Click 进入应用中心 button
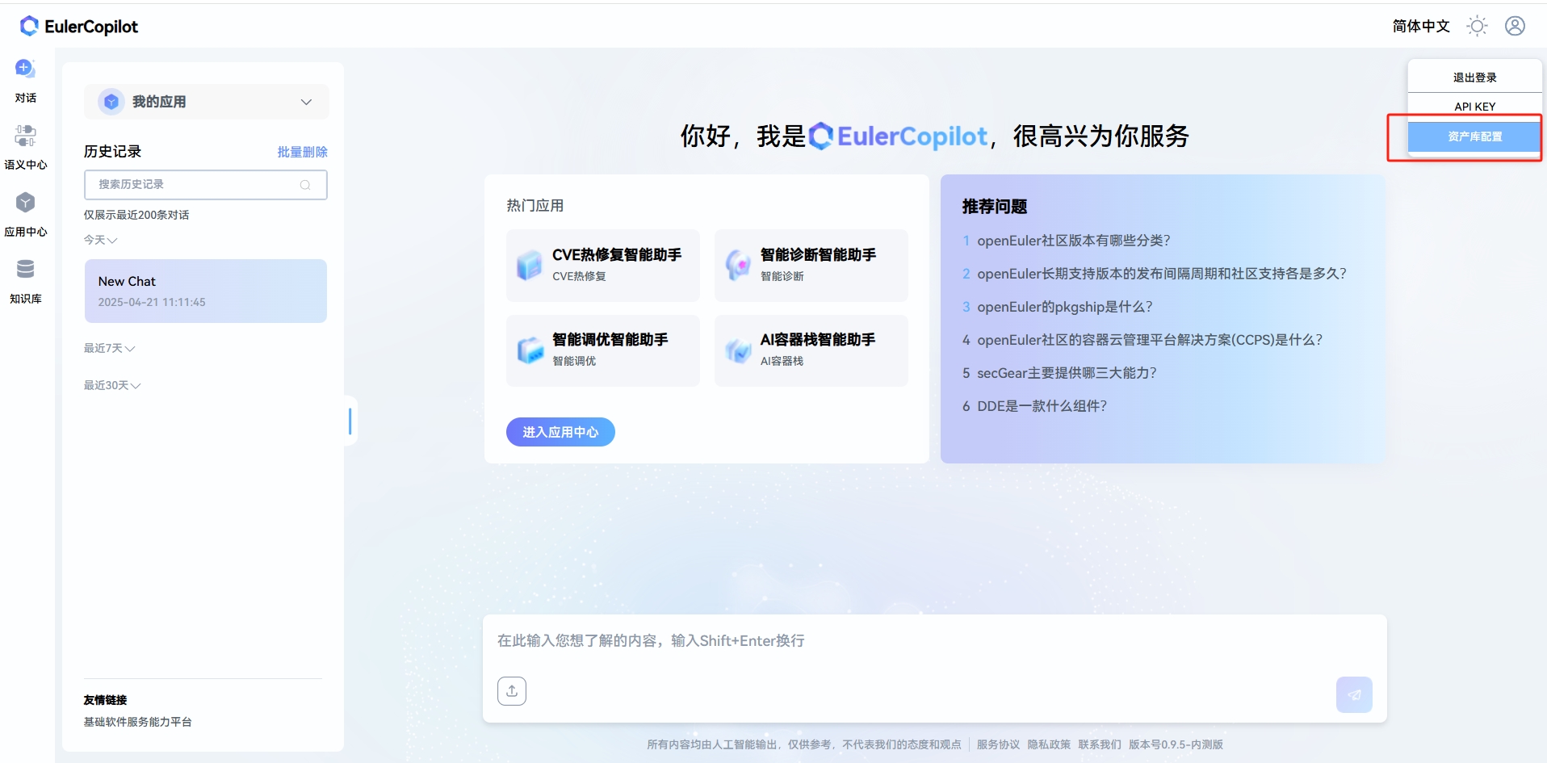The width and height of the screenshot is (1547, 763). tap(560, 432)
